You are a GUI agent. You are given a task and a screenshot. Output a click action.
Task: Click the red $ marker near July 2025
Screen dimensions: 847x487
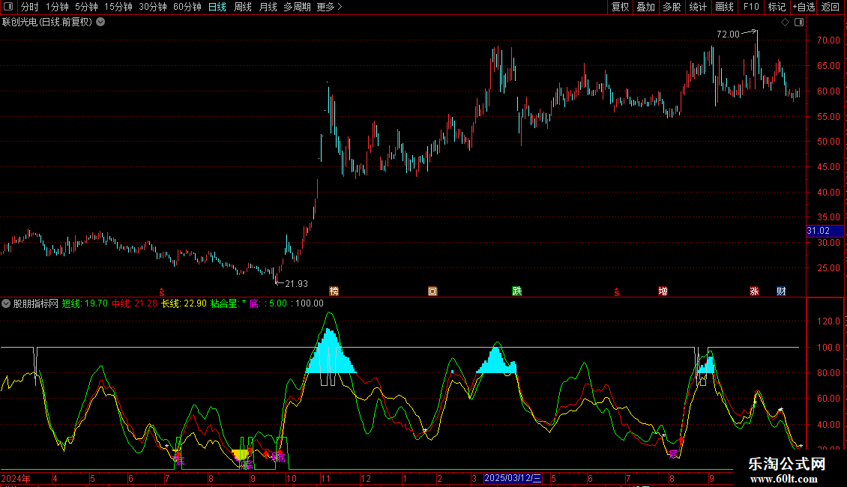pyautogui.click(x=616, y=292)
